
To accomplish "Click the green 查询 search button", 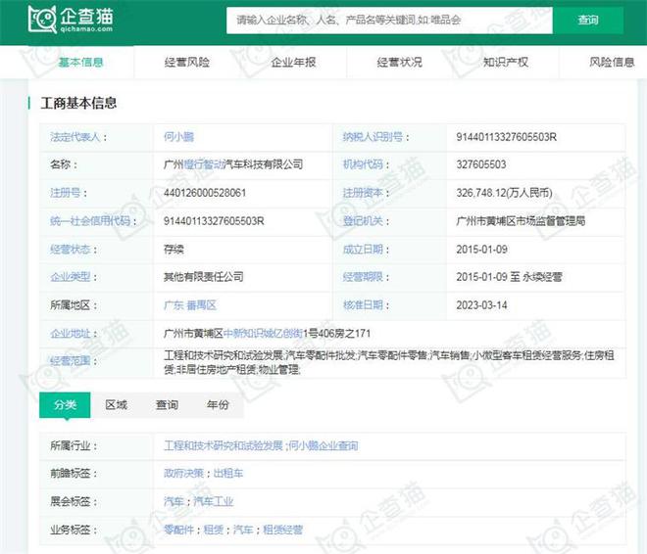I will 588,20.
